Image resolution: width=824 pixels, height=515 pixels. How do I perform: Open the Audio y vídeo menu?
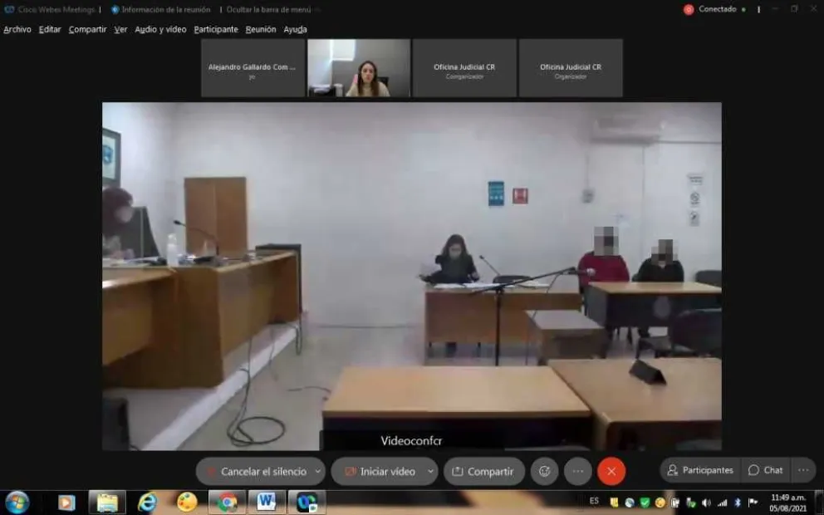coord(160,29)
